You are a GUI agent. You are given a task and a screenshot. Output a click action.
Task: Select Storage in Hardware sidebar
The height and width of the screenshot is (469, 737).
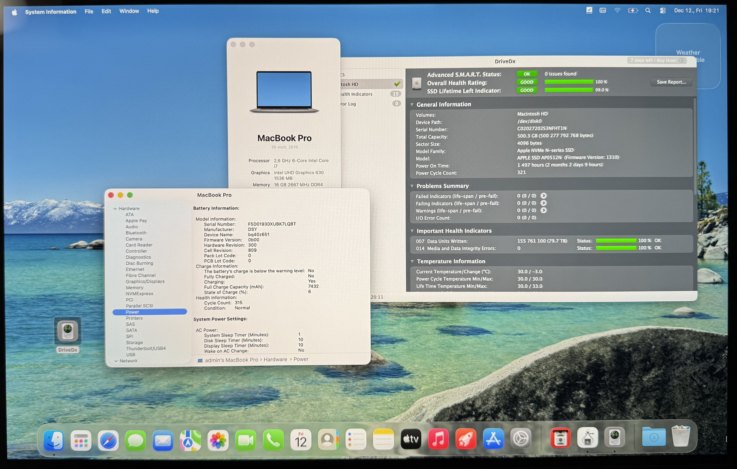[134, 342]
